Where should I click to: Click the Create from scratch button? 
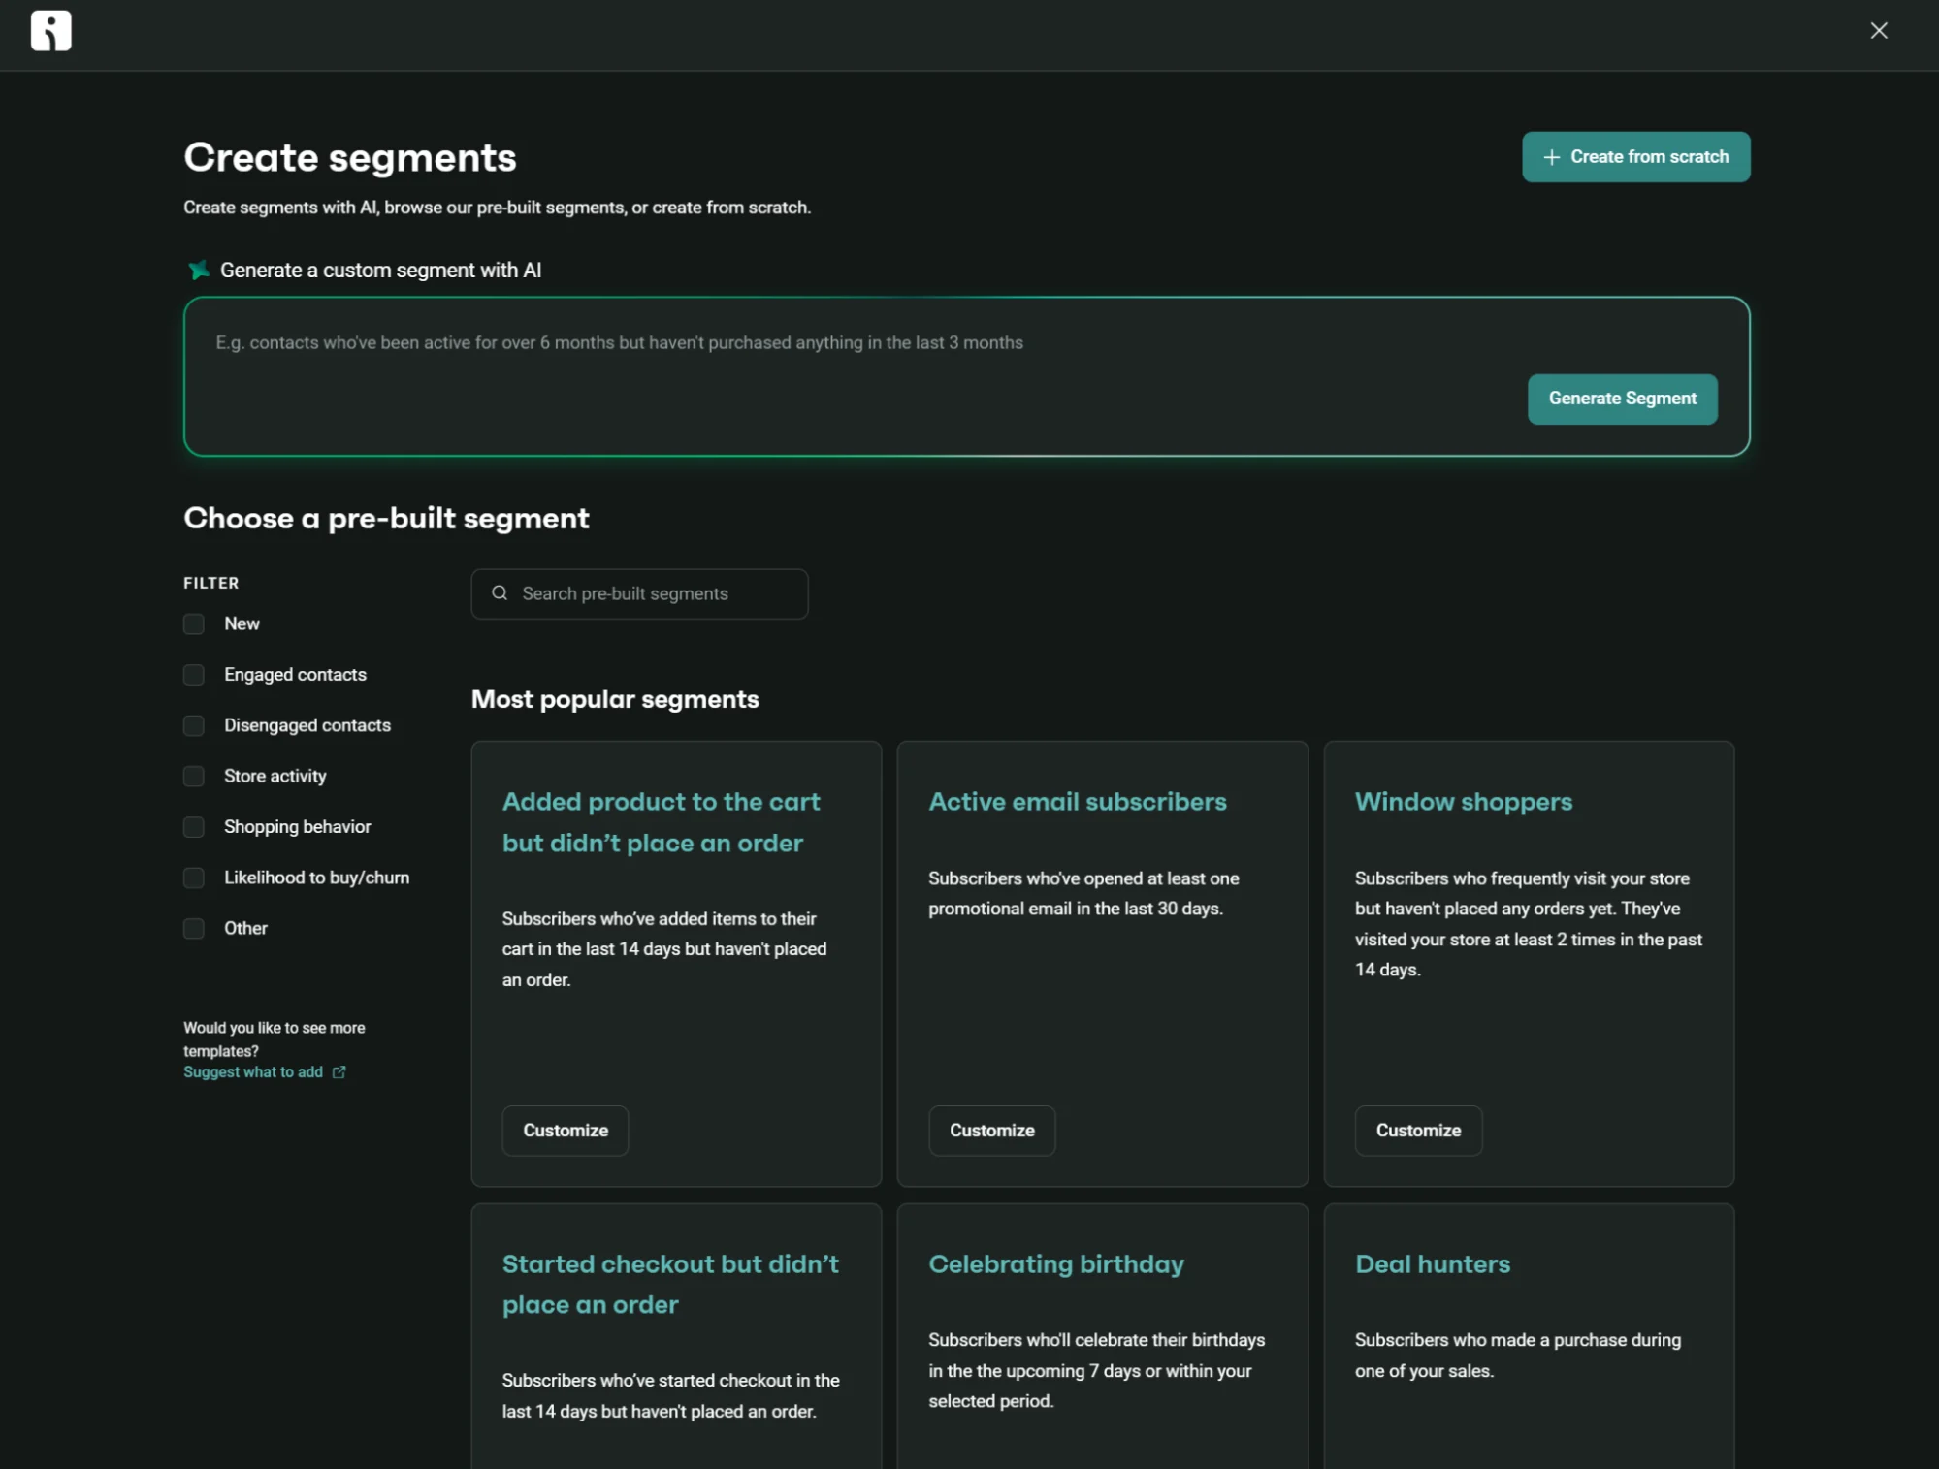click(1635, 157)
